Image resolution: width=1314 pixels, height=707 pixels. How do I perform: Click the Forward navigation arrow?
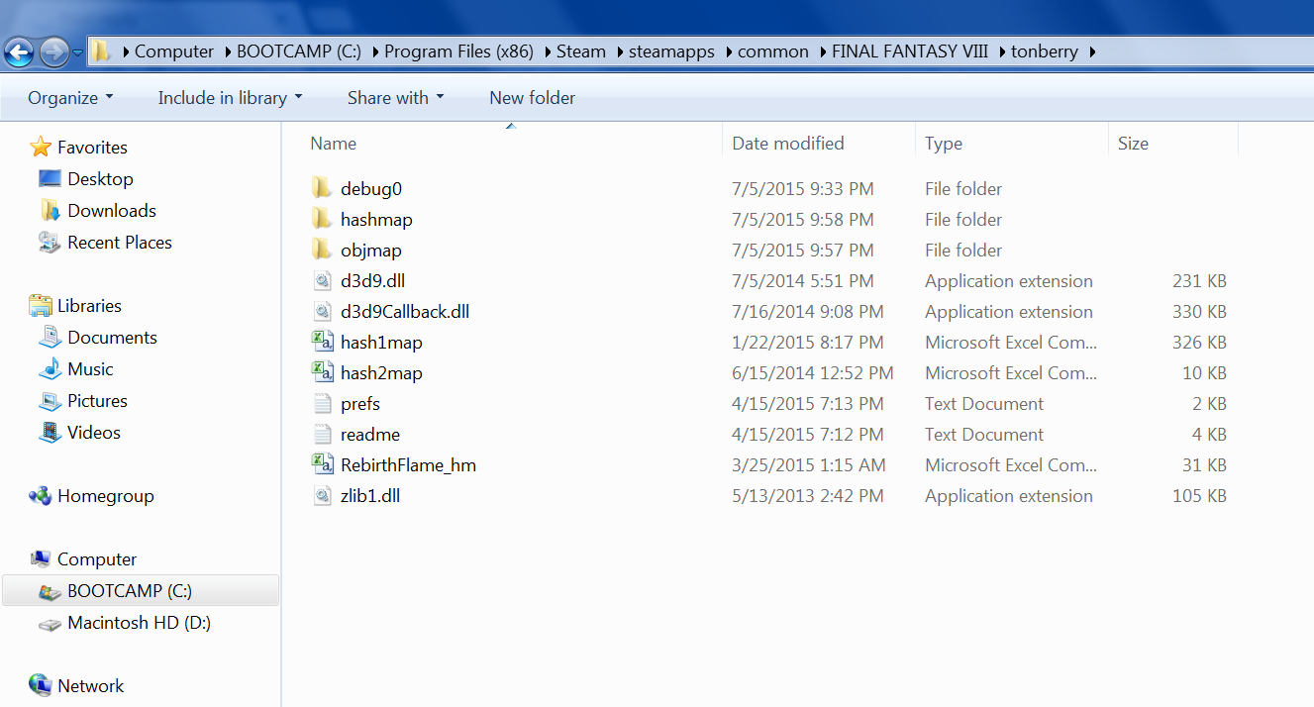[x=54, y=51]
